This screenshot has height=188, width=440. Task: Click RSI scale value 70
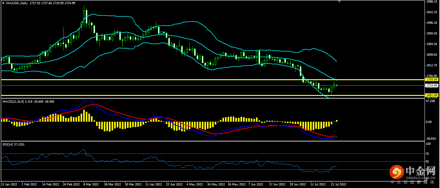tap(428, 154)
